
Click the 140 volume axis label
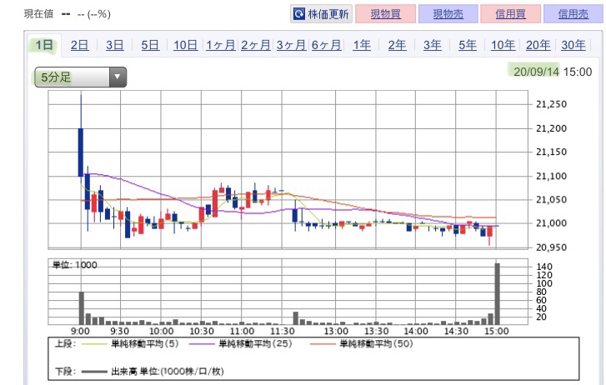coord(544,267)
